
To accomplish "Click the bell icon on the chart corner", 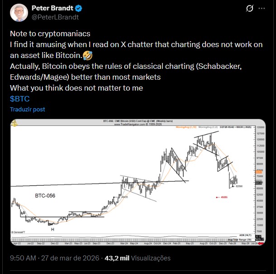I will (14, 123).
